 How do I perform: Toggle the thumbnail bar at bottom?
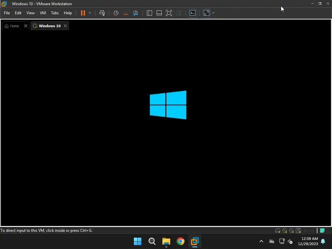(x=159, y=13)
